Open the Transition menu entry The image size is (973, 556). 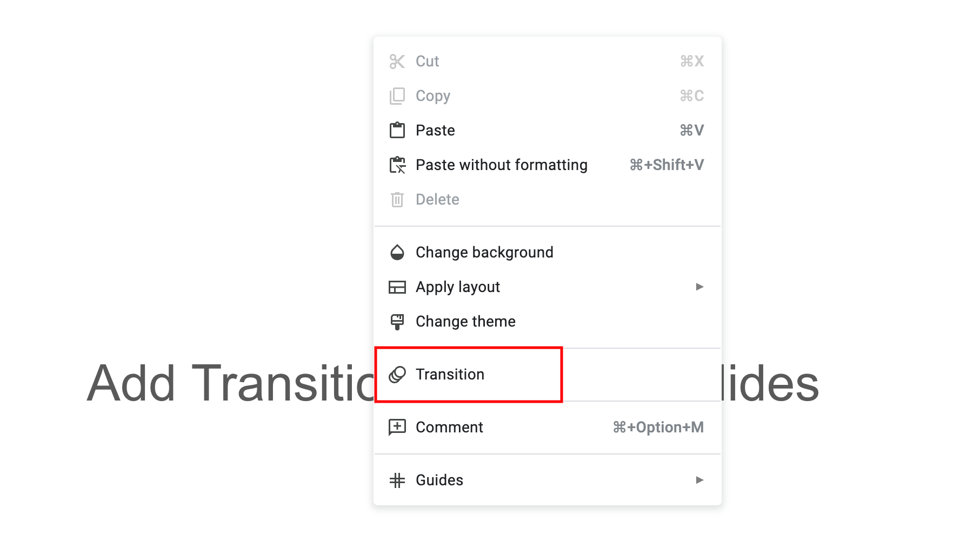pos(449,374)
